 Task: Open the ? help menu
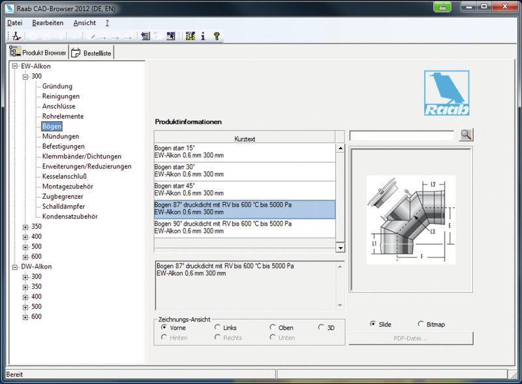pyautogui.click(x=107, y=23)
